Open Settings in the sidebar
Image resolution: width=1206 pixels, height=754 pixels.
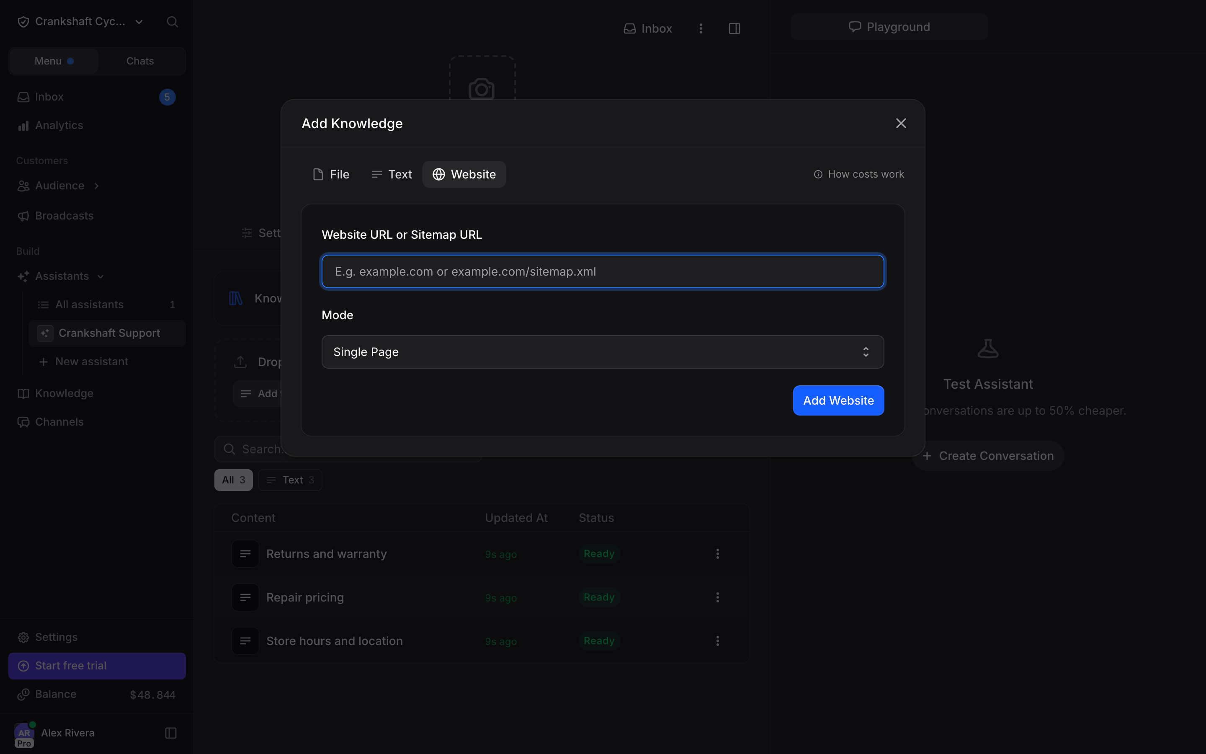97,637
